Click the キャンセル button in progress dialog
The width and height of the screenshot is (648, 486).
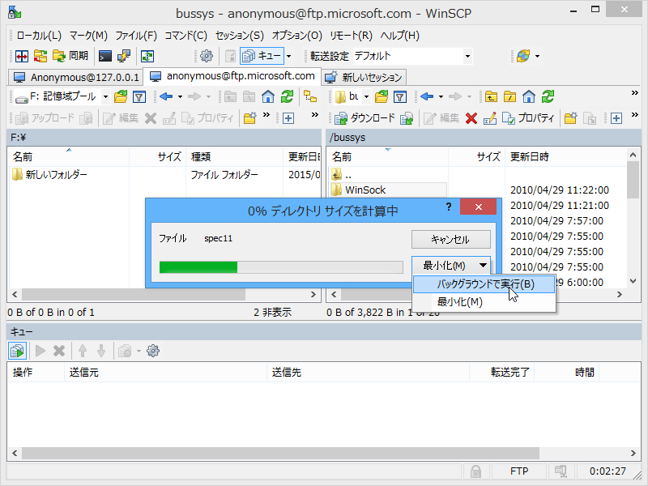tap(451, 240)
